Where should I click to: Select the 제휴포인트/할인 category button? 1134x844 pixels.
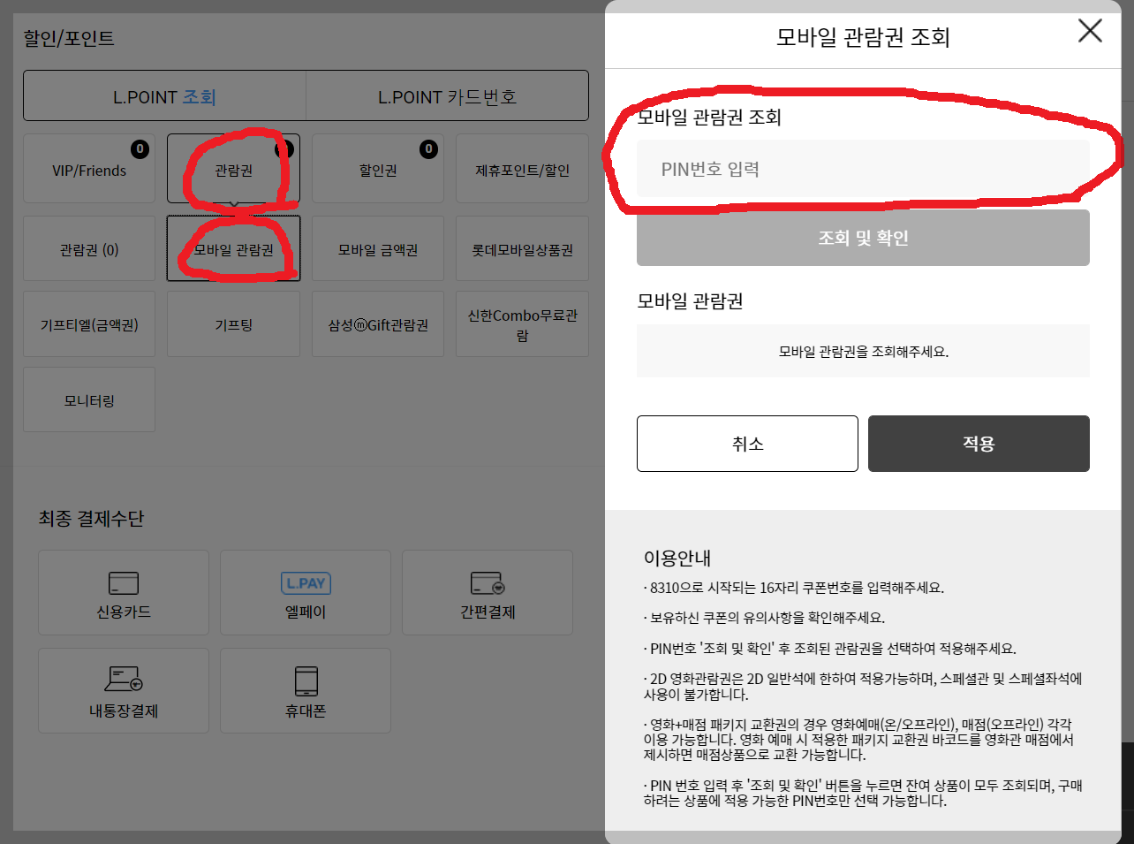522,169
